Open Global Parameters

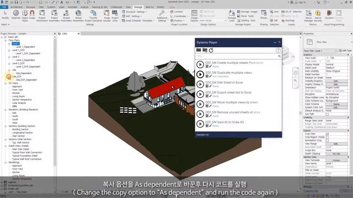tap(78, 16)
